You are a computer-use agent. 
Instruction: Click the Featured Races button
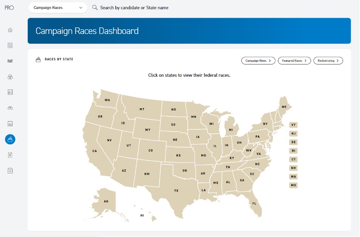(294, 61)
